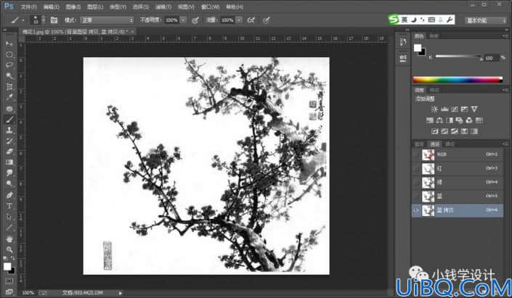The height and width of the screenshot is (298, 512).
Task: Select the Elliptical Marquee tool
Action: (x=9, y=54)
